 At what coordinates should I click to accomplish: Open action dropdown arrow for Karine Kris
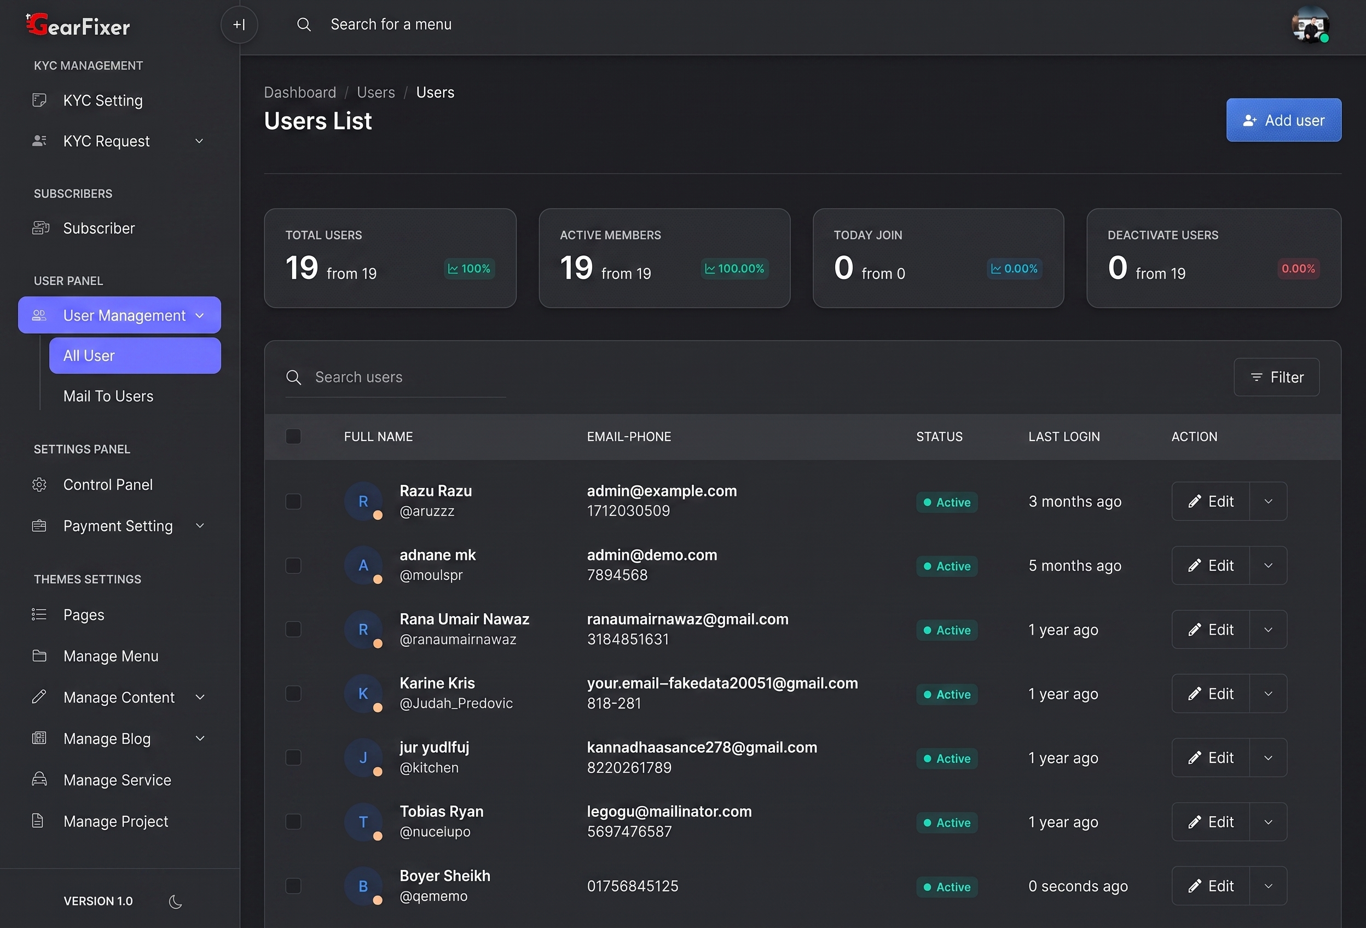point(1268,693)
